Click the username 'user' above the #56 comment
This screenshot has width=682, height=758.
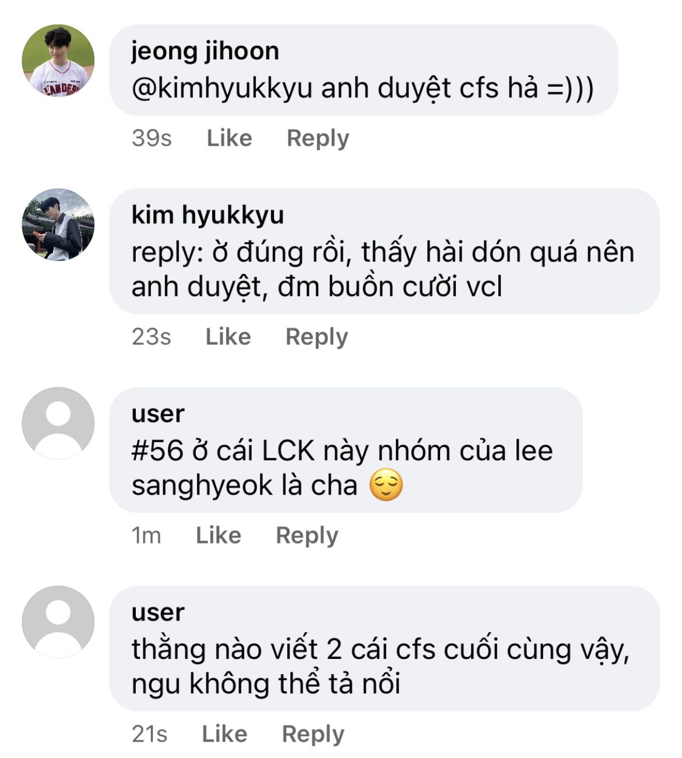pyautogui.click(x=158, y=414)
